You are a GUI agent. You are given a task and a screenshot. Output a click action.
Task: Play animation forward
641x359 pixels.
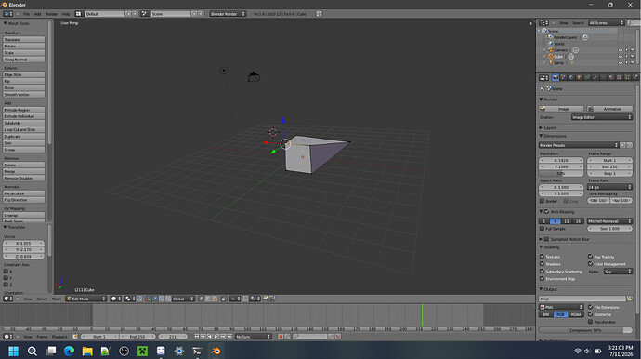pyautogui.click(x=216, y=337)
